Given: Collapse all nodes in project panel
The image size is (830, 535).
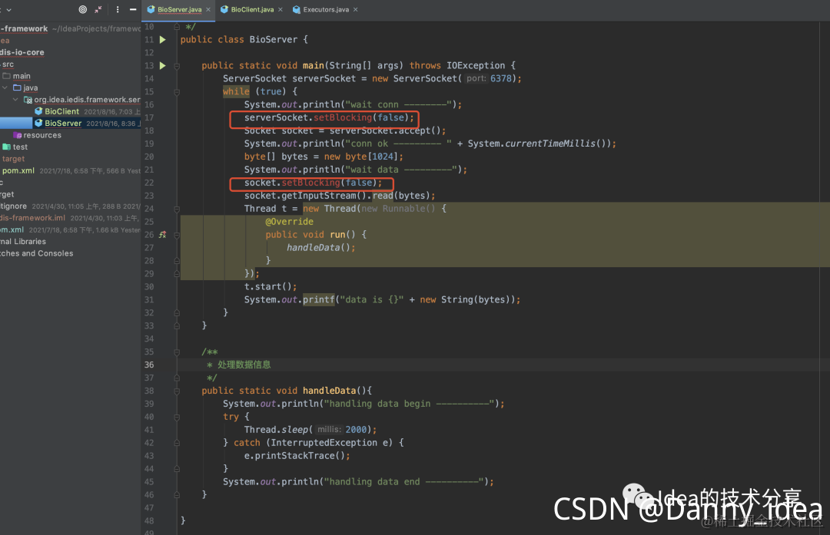Looking at the screenshot, I should point(98,9).
